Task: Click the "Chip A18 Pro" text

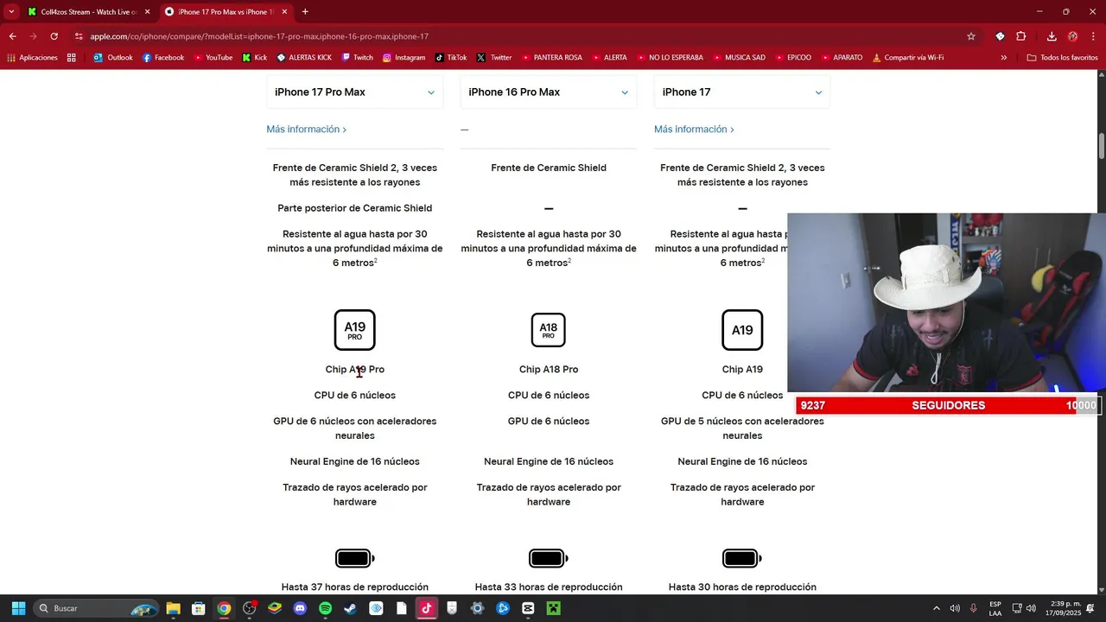Action: [549, 370]
